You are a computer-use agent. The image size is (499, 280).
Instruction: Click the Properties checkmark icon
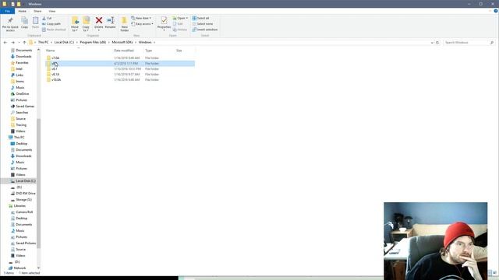(x=164, y=21)
